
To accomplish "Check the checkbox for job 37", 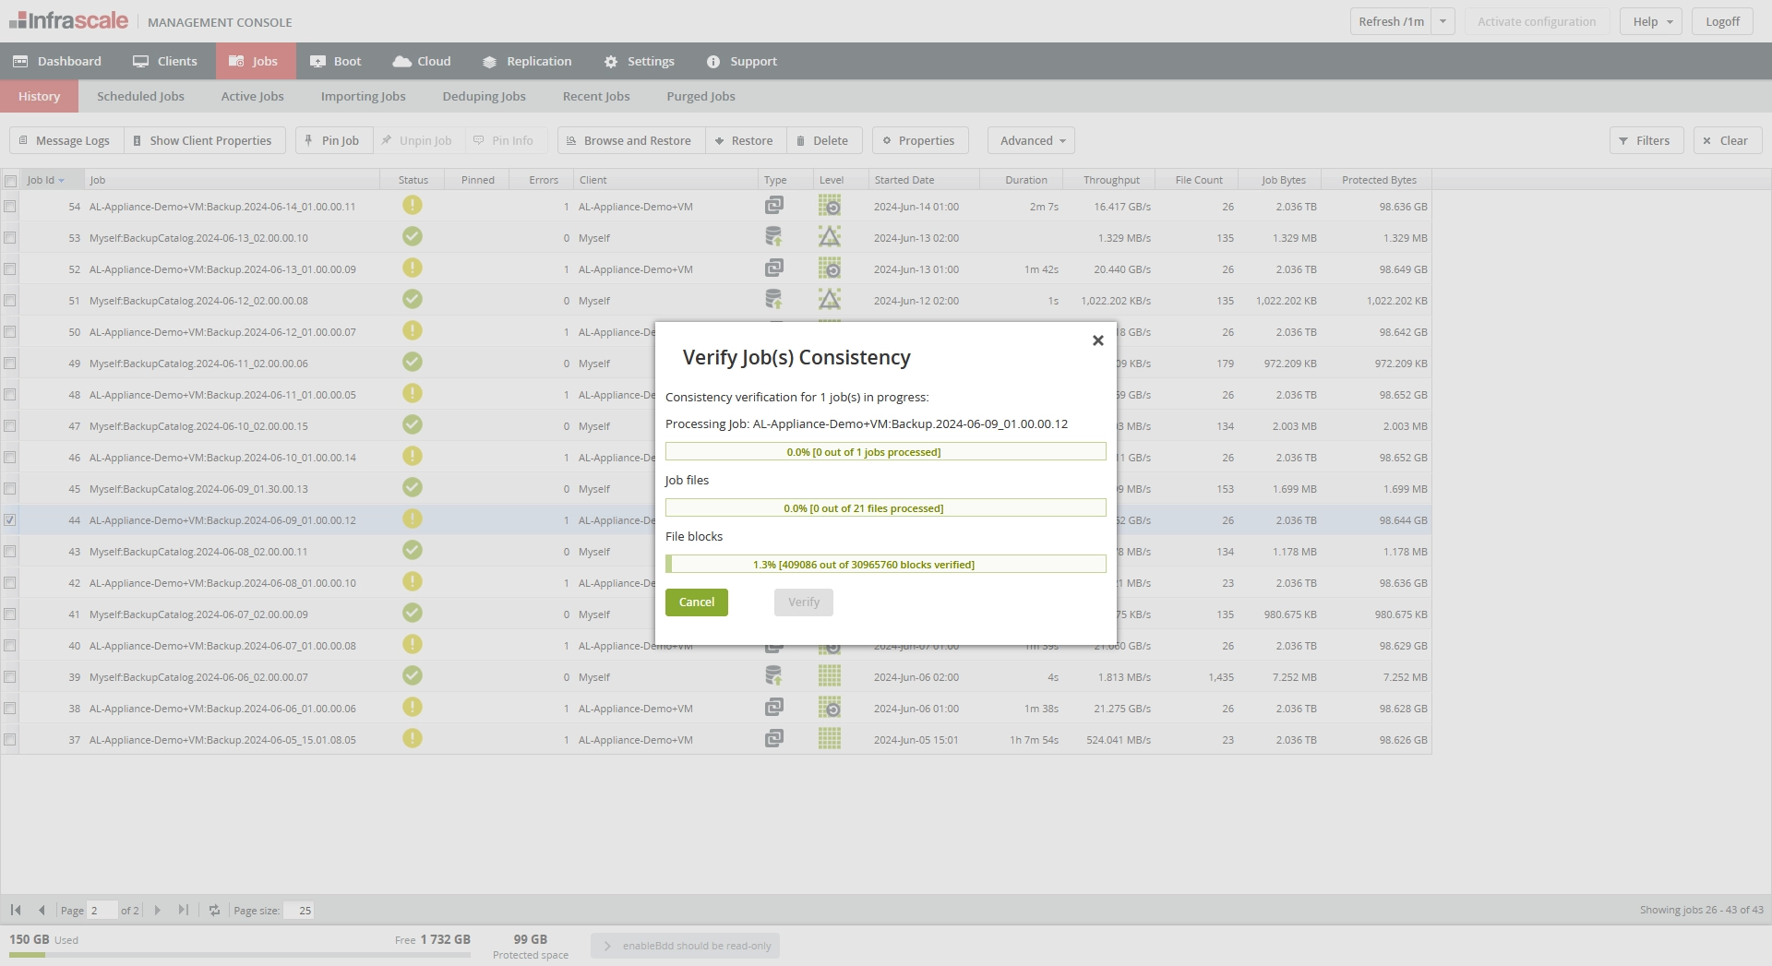I will click(x=10, y=740).
